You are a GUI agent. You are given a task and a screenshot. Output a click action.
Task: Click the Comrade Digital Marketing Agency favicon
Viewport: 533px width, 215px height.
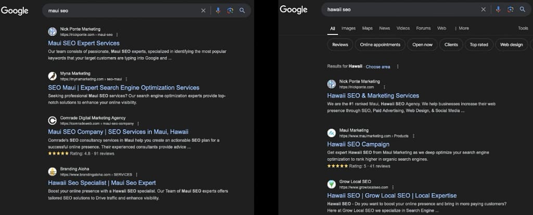click(52, 120)
